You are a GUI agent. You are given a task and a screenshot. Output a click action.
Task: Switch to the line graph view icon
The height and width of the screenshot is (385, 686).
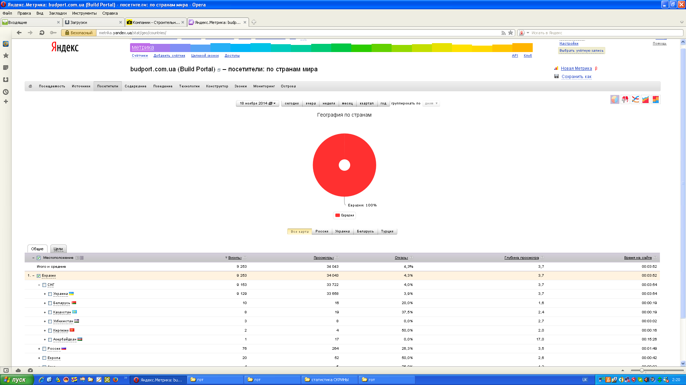635,99
